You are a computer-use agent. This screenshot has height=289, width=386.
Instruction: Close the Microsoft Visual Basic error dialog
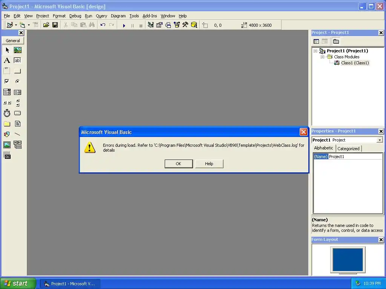303,132
